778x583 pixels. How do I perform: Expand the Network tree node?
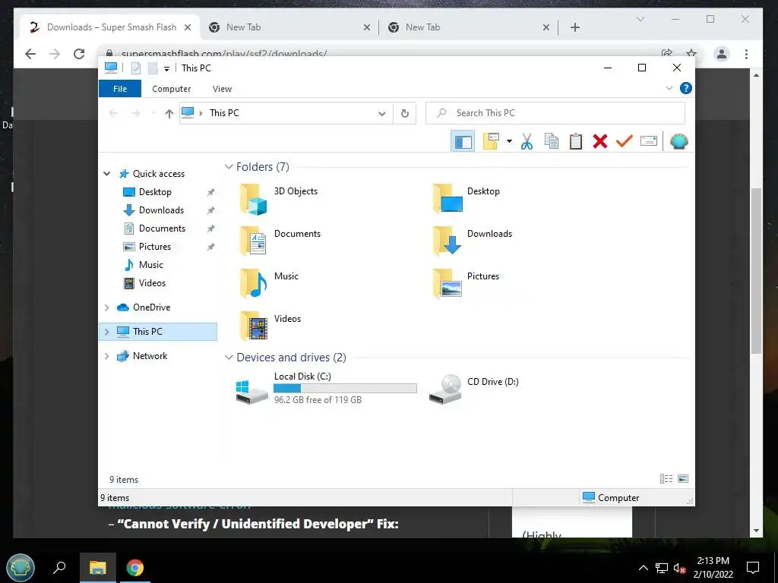106,356
